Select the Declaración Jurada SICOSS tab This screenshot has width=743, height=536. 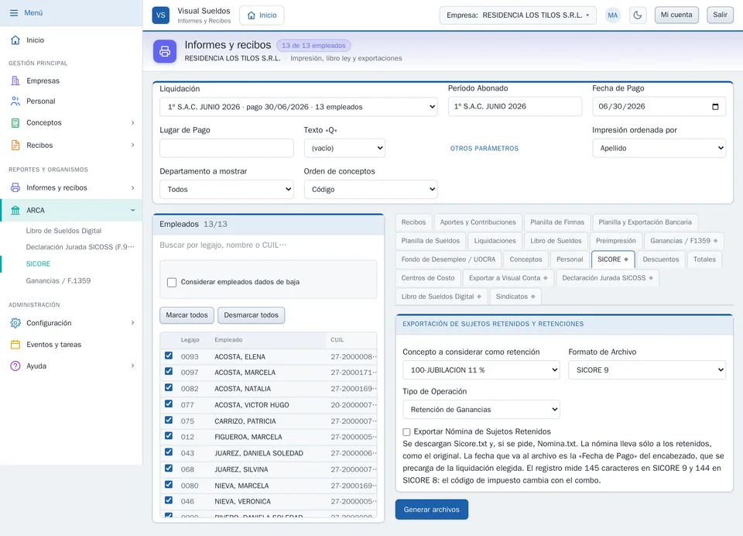[x=608, y=278]
